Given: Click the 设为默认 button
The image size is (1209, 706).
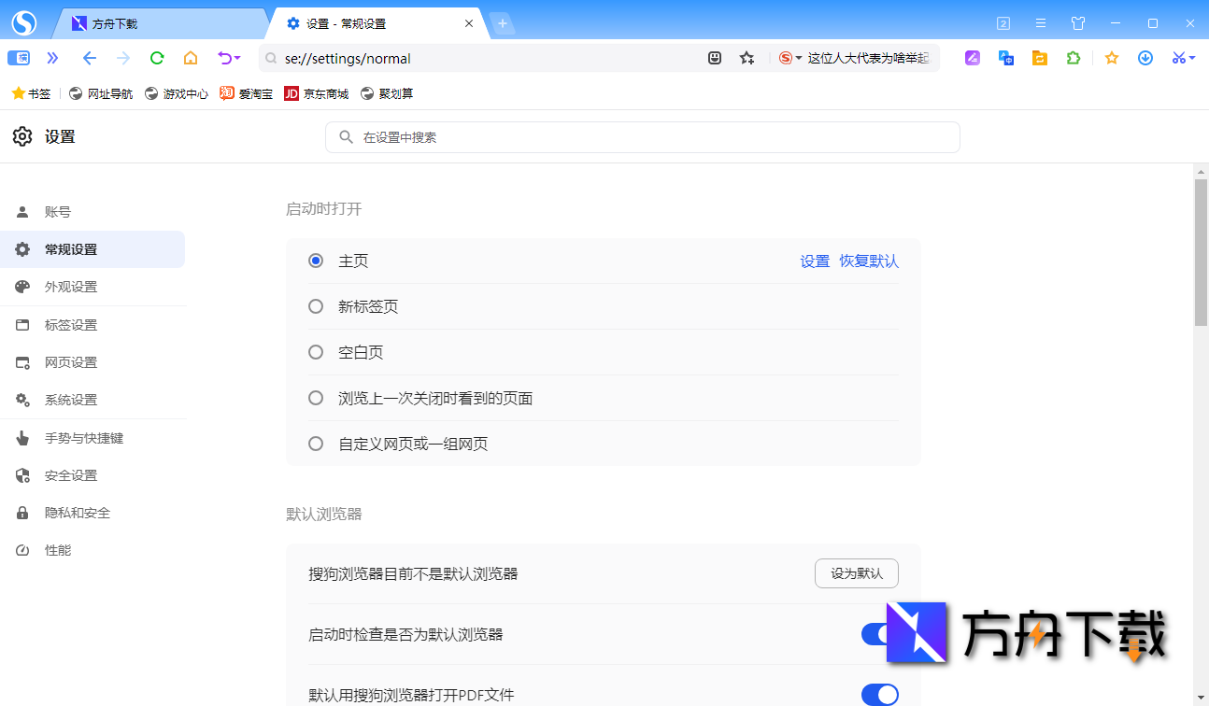Looking at the screenshot, I should (x=856, y=573).
